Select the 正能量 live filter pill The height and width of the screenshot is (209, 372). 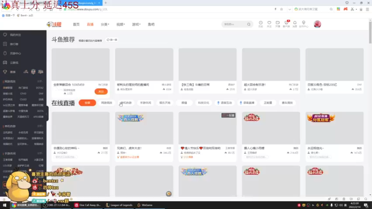[268, 103]
